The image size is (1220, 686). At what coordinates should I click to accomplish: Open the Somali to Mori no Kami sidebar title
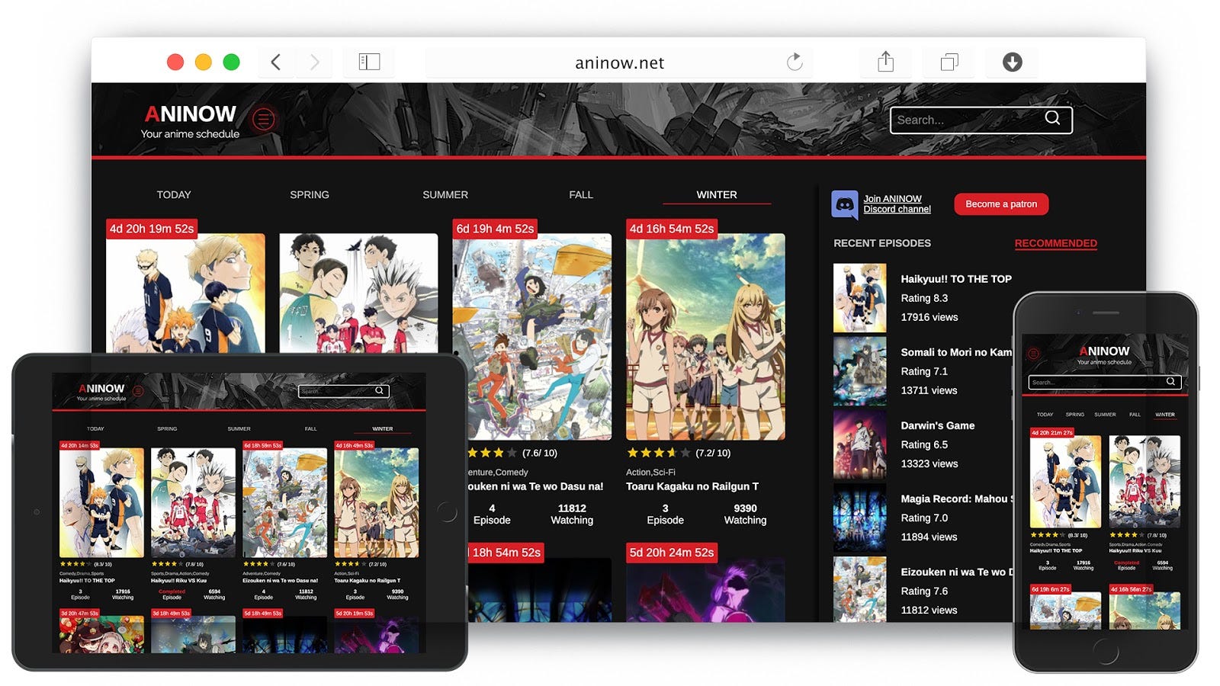coord(956,352)
